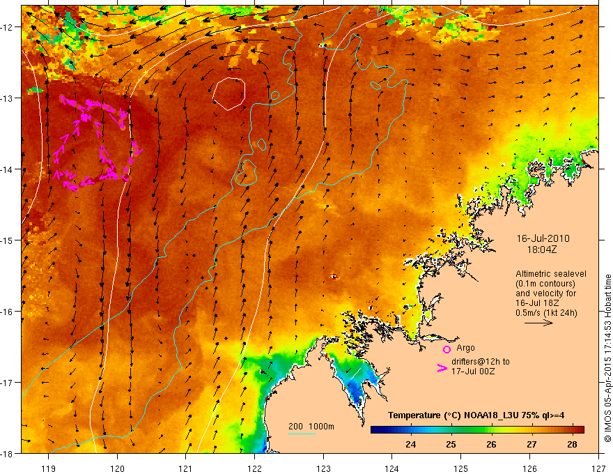Click the temperature color bar legend

tap(477, 429)
